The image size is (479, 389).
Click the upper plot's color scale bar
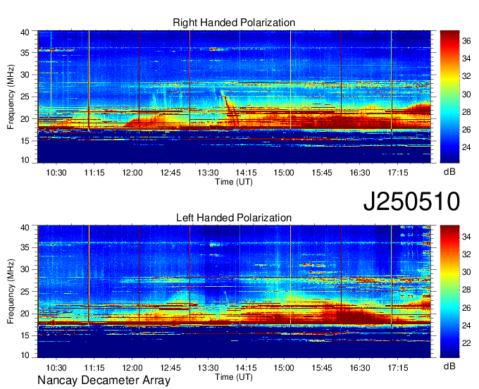pos(449,97)
